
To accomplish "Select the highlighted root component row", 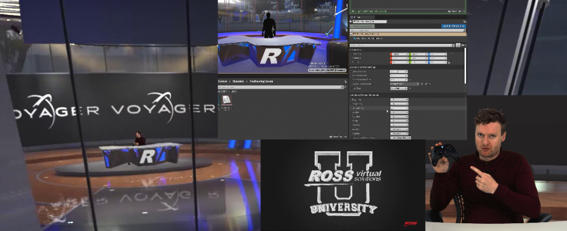I will coord(408,34).
